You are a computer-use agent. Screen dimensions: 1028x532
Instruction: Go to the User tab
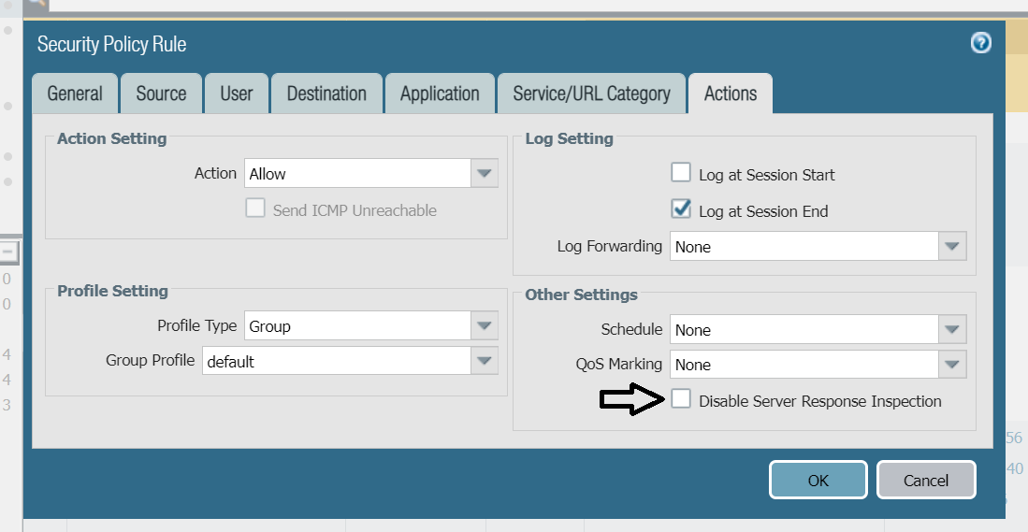[237, 93]
